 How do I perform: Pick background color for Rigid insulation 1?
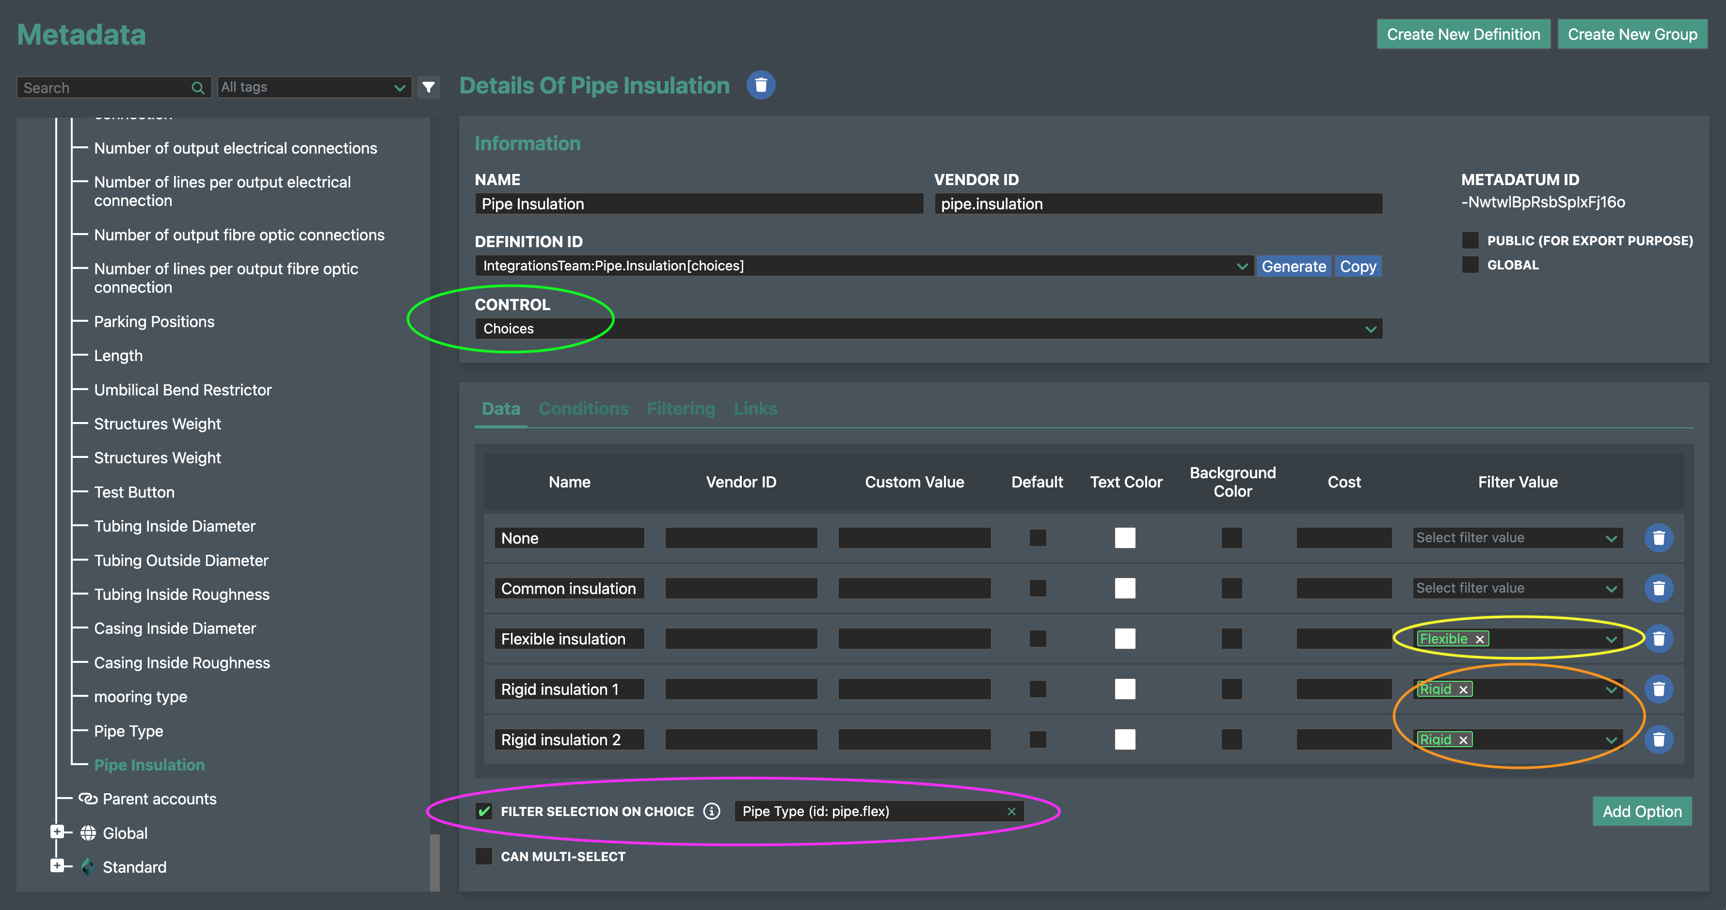pyautogui.click(x=1231, y=689)
